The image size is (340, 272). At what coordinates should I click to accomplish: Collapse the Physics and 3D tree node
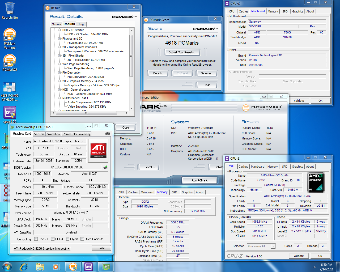point(59,39)
